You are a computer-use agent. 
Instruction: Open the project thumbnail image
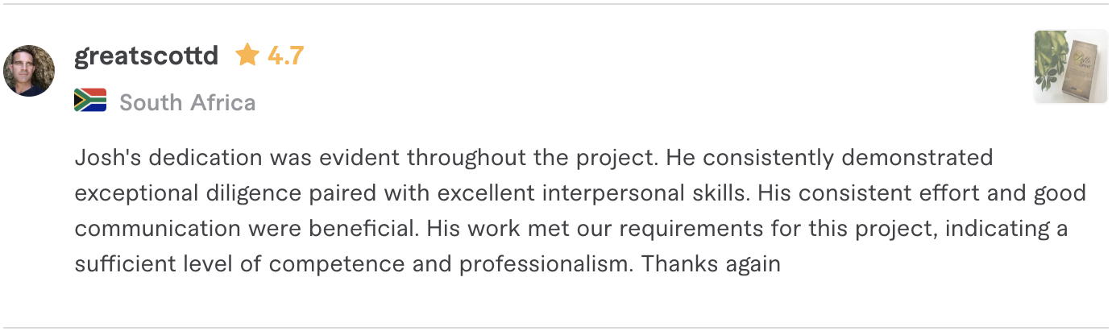click(x=1068, y=67)
